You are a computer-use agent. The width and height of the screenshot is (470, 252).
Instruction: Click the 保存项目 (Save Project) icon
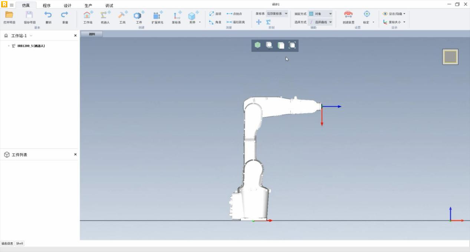click(x=29, y=15)
